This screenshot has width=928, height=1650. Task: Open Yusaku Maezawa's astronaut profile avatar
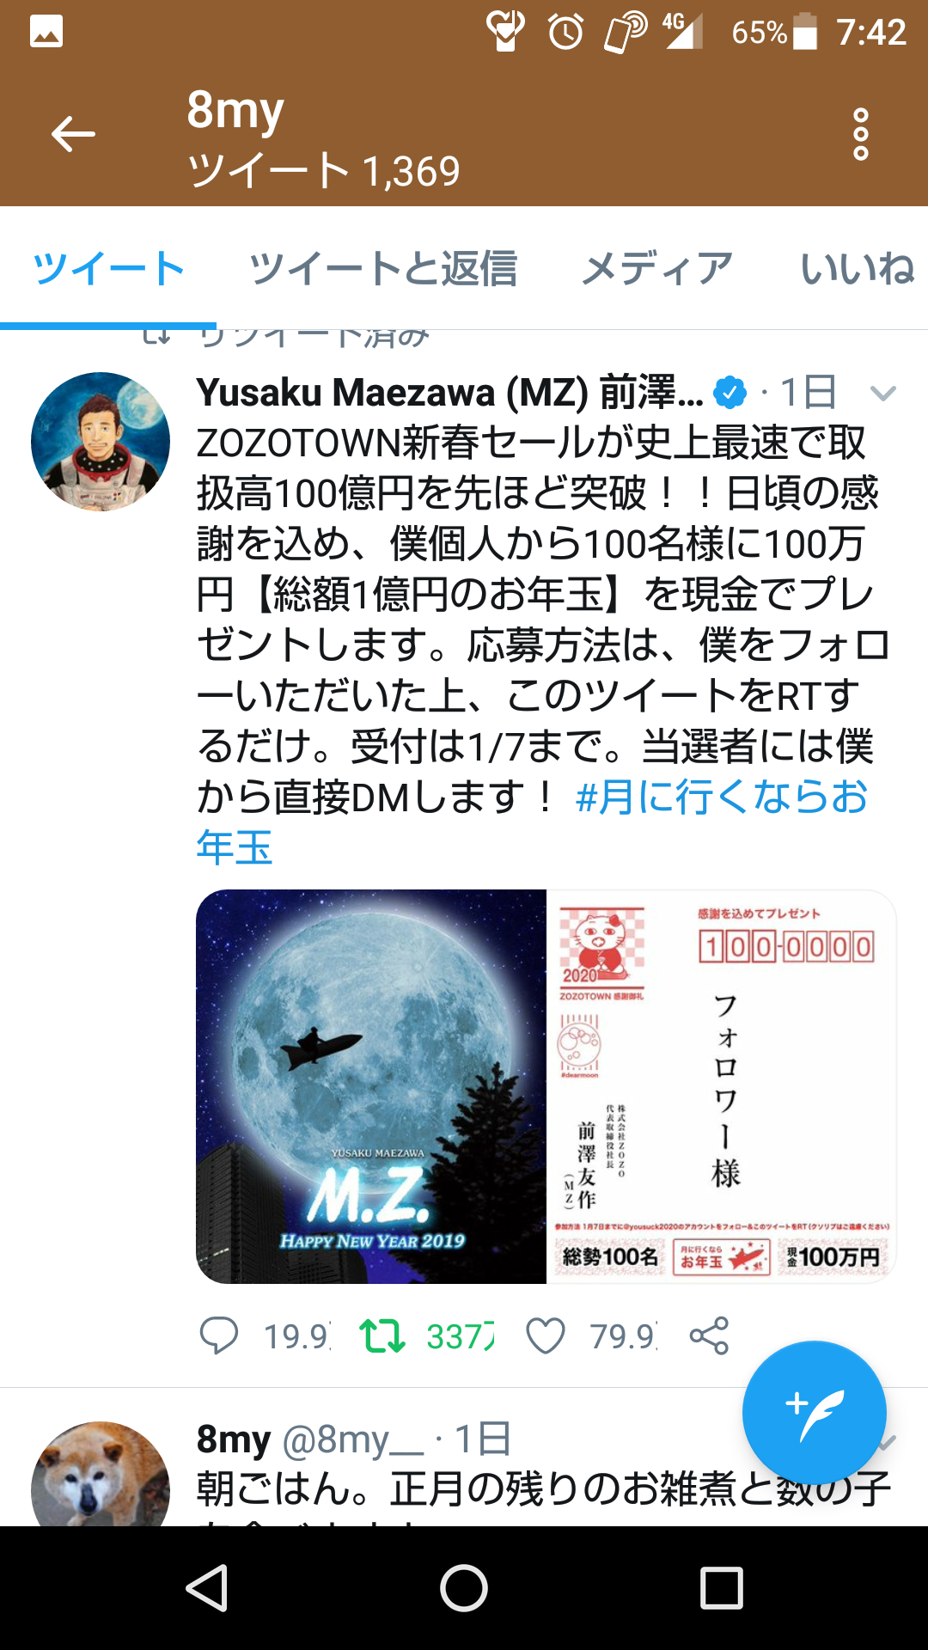click(x=101, y=442)
